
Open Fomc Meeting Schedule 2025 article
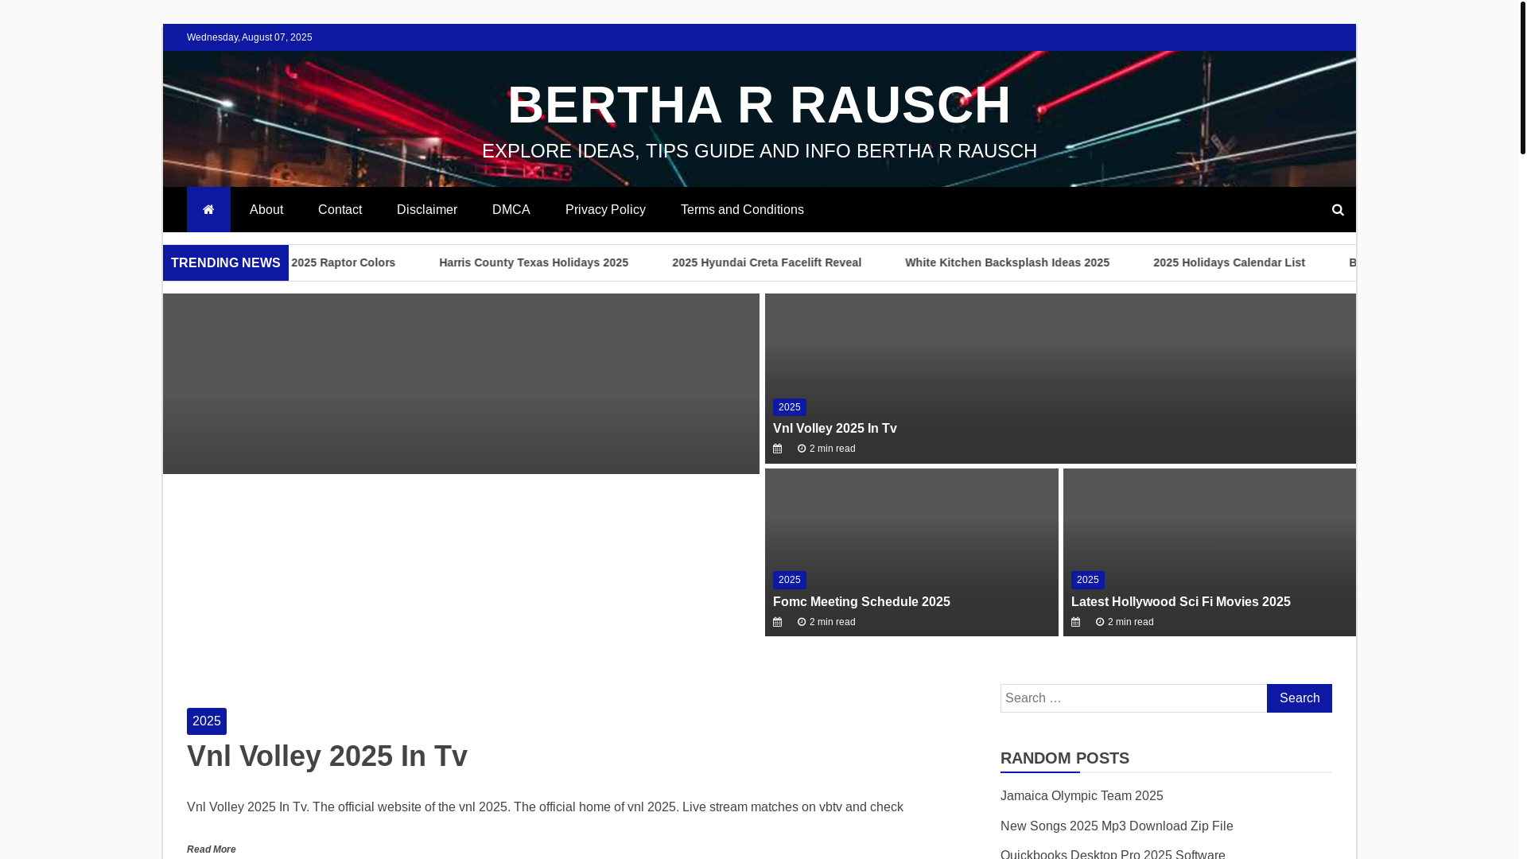tap(861, 602)
